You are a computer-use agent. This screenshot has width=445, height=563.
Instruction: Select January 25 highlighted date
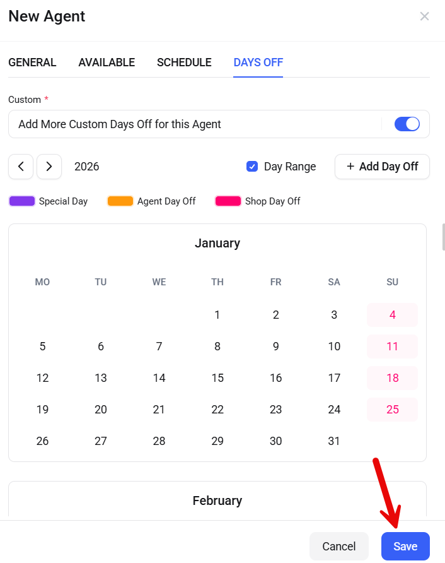[392, 410]
